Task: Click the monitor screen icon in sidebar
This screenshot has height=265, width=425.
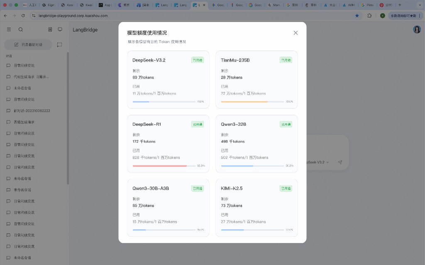Action: (x=60, y=29)
